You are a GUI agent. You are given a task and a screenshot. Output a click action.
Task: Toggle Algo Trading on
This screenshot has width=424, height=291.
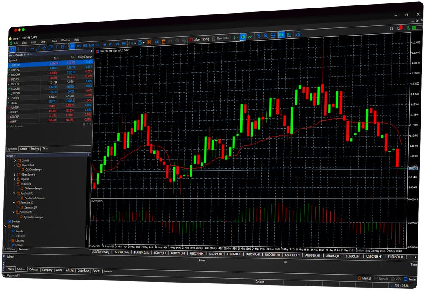pos(200,39)
